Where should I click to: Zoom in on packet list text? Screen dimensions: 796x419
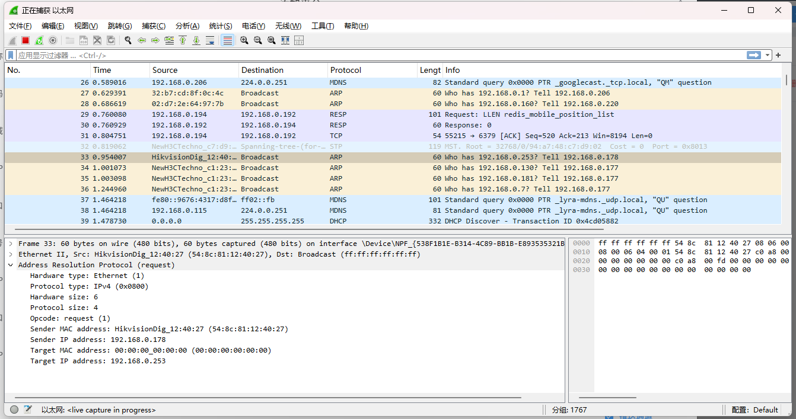[244, 40]
